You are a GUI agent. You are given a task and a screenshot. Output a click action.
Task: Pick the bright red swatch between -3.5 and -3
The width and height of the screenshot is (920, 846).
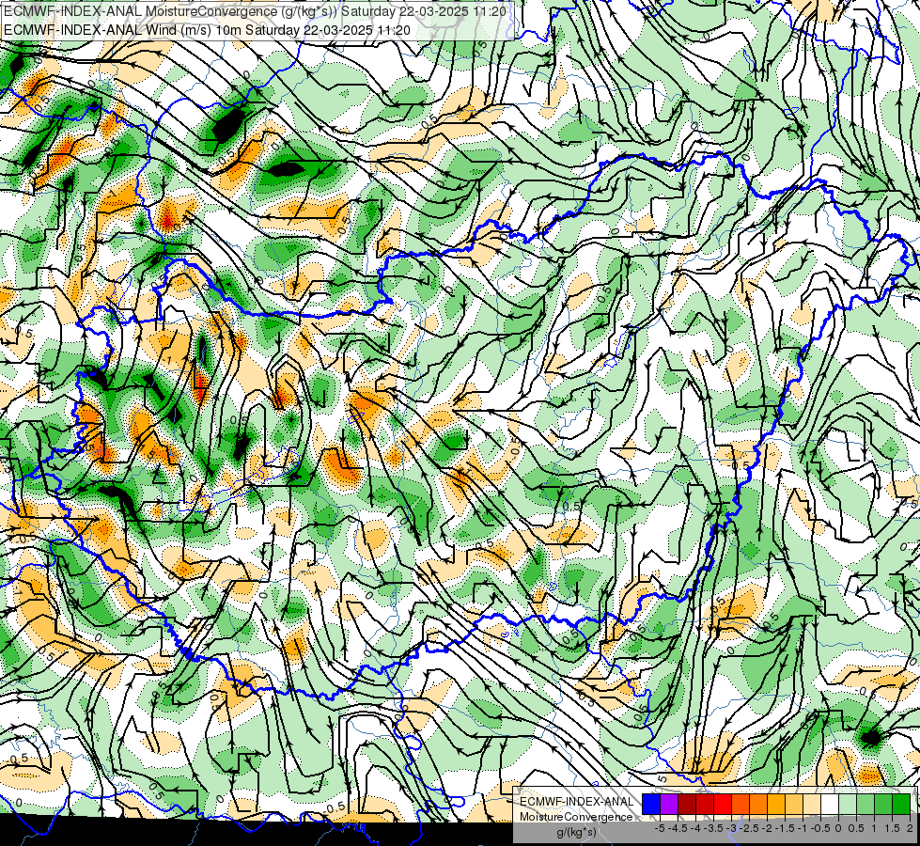click(723, 804)
